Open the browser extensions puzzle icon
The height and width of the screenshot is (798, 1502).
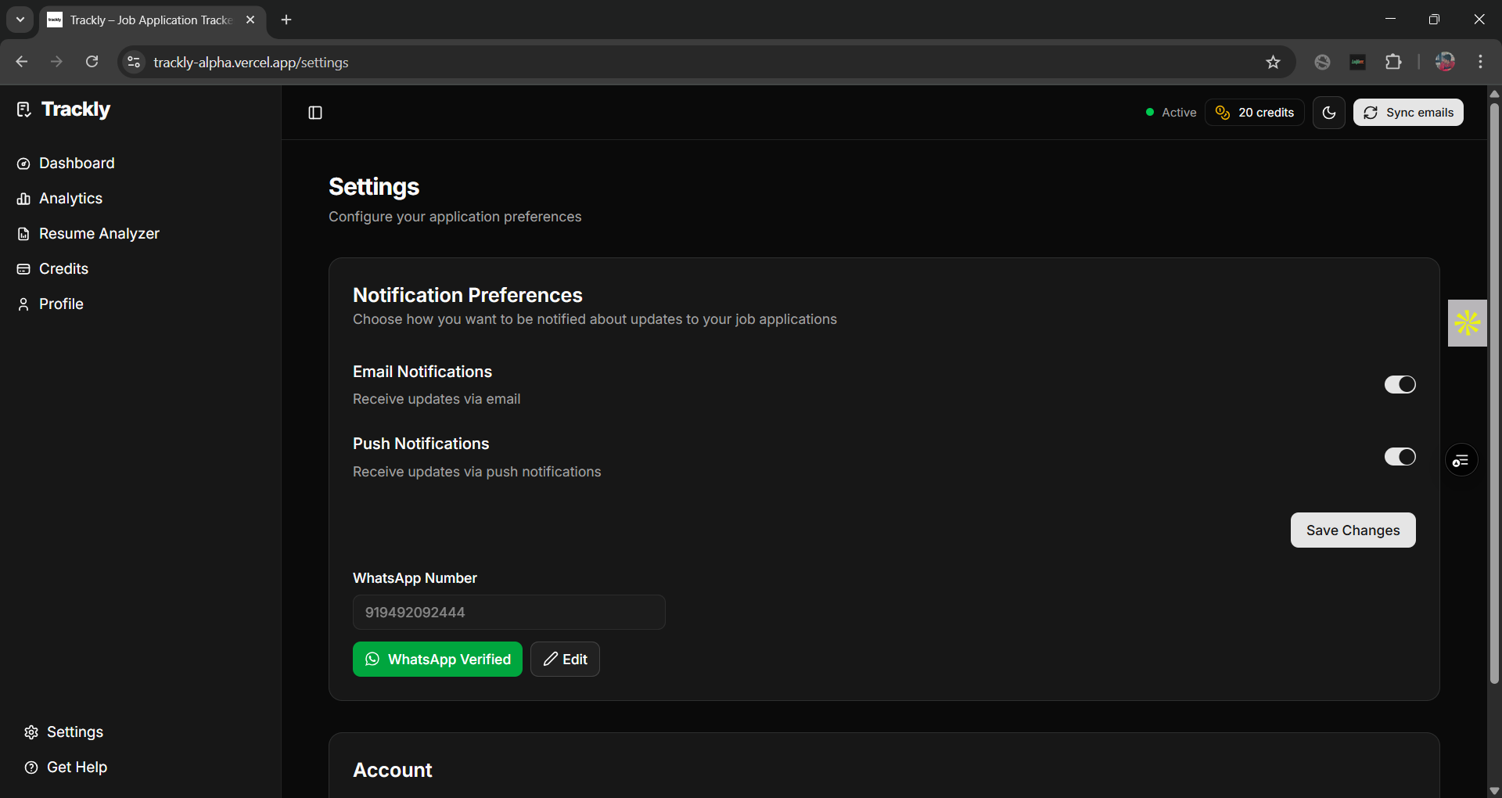pos(1393,63)
